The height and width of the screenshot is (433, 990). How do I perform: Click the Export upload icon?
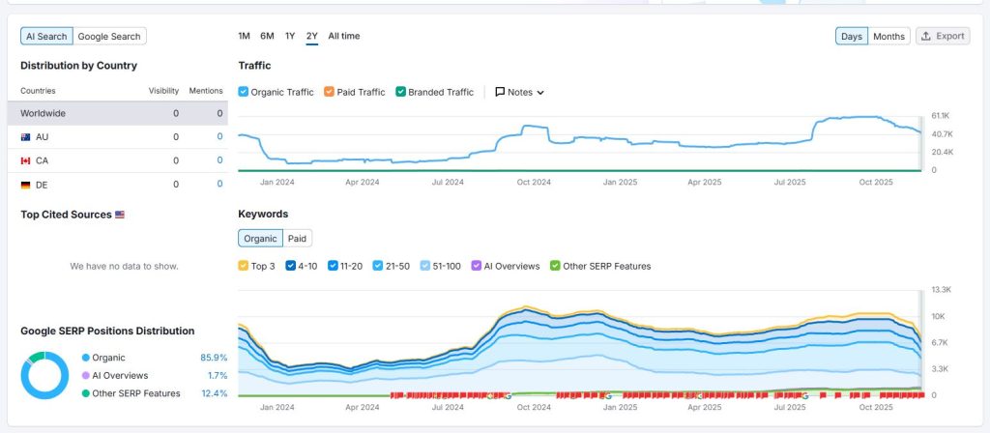pyautogui.click(x=926, y=36)
